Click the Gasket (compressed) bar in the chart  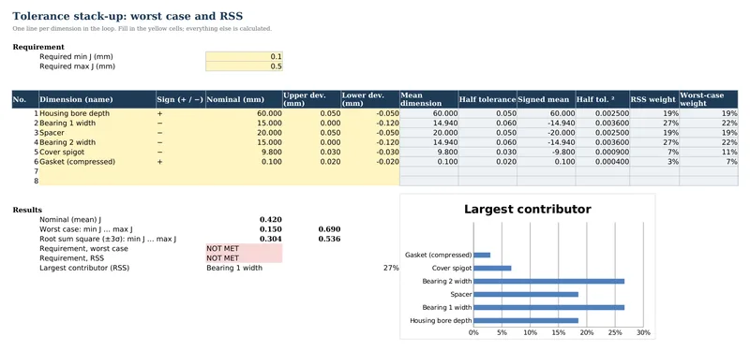point(482,255)
